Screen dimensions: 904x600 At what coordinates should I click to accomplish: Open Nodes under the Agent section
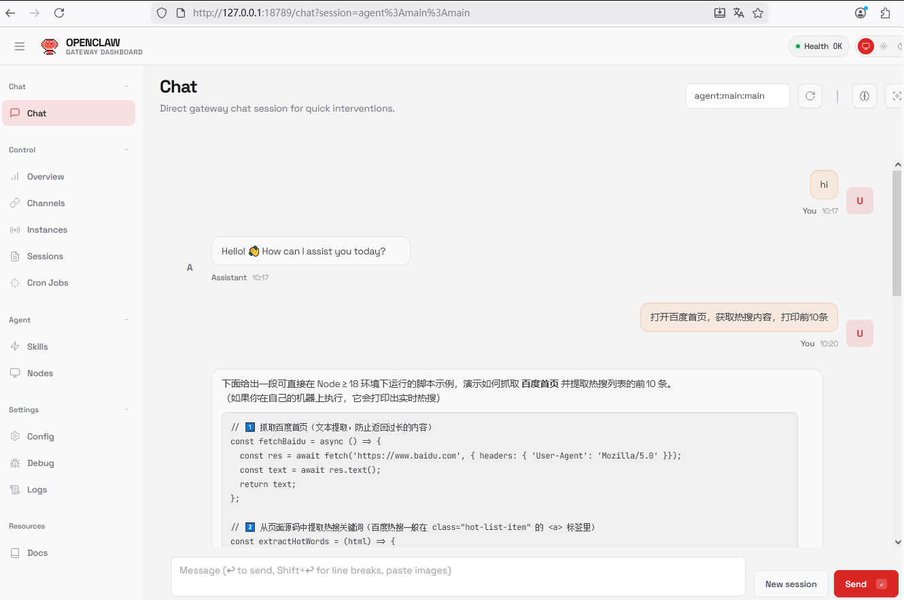38,373
